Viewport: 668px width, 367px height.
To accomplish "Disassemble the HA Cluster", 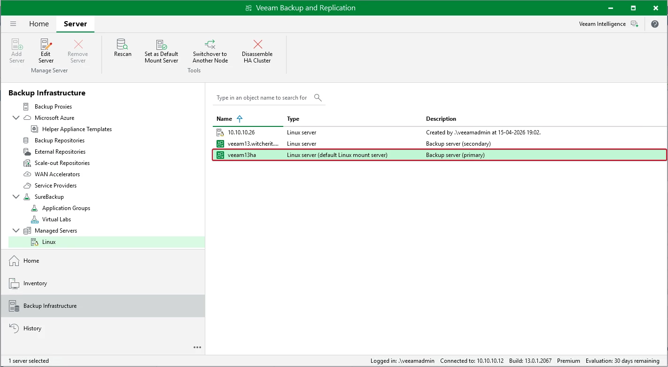I will tap(257, 51).
